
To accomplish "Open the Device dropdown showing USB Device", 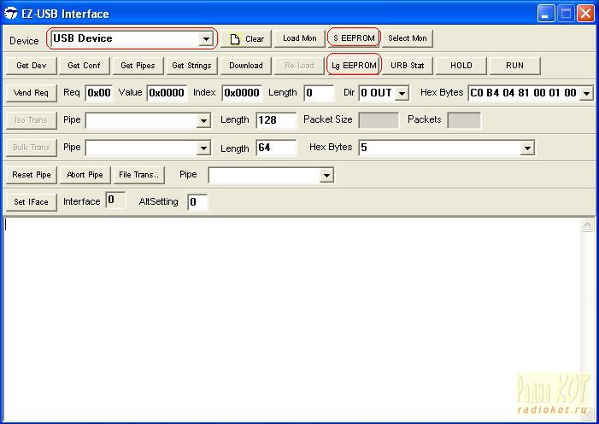I will pyautogui.click(x=206, y=38).
